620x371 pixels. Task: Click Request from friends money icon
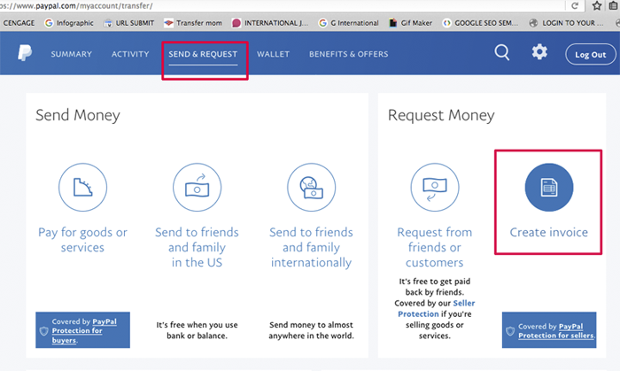point(435,188)
